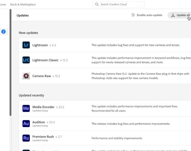The width and height of the screenshot is (191, 151).
Task: Select the Lightroom Classic v 12.2 title
Action: click(x=50, y=60)
